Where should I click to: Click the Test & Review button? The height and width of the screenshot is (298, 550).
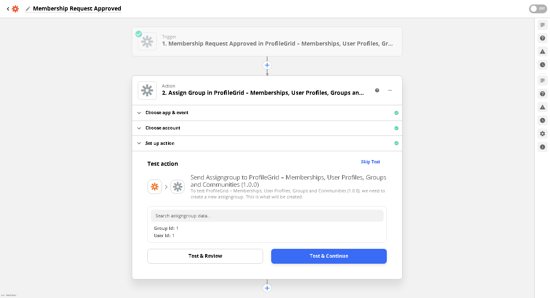[205, 256]
